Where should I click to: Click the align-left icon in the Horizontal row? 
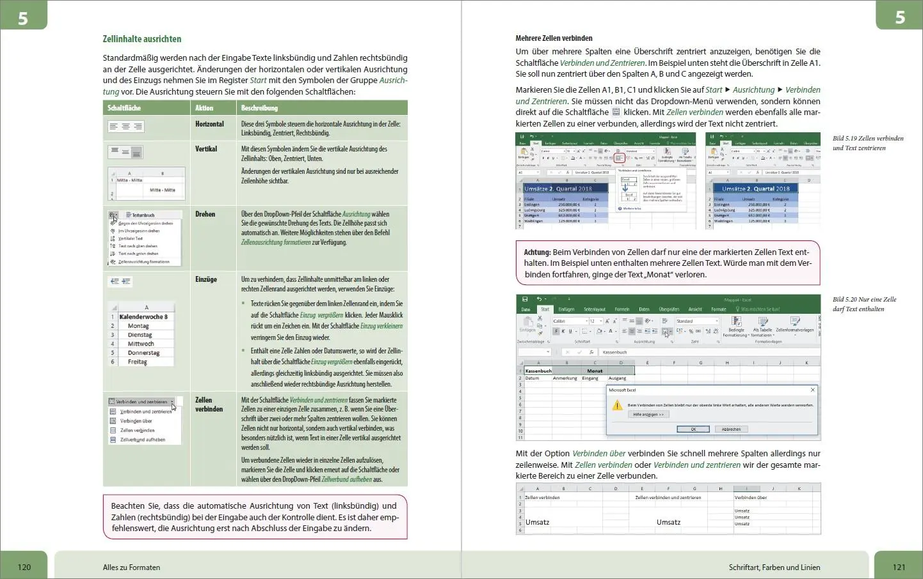point(113,127)
